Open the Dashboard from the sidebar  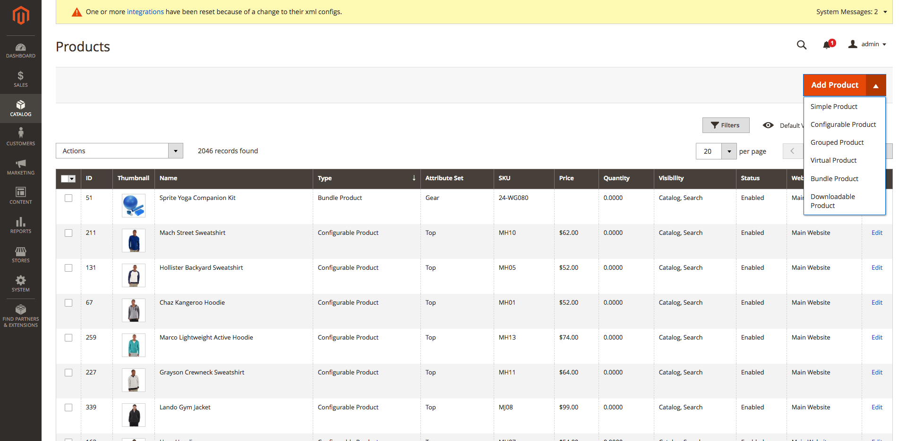pyautogui.click(x=21, y=50)
